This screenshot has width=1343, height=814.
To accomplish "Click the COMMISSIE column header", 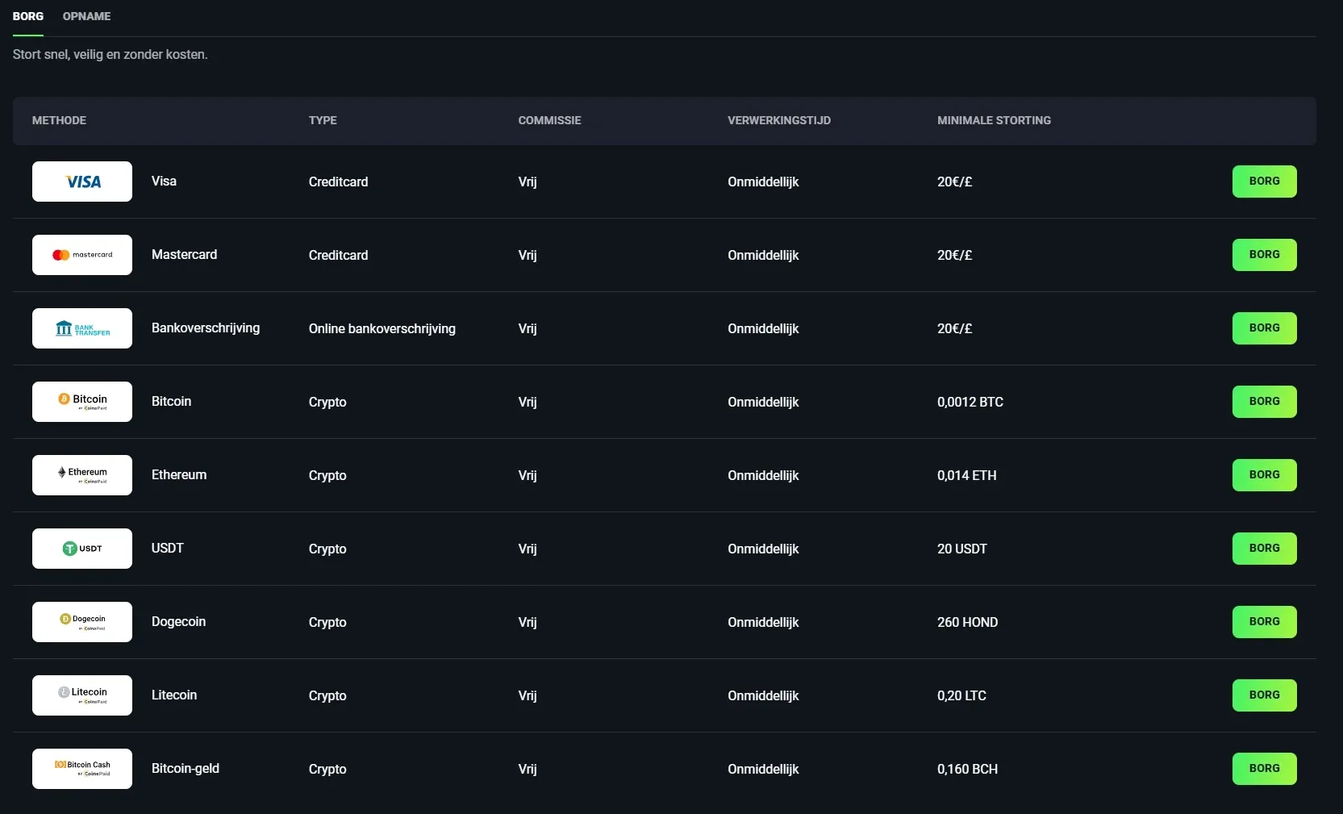I will click(x=549, y=120).
